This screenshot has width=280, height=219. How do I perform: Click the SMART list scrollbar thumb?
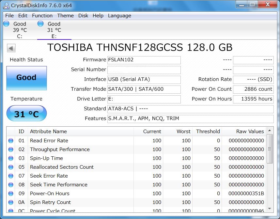pos(270,149)
